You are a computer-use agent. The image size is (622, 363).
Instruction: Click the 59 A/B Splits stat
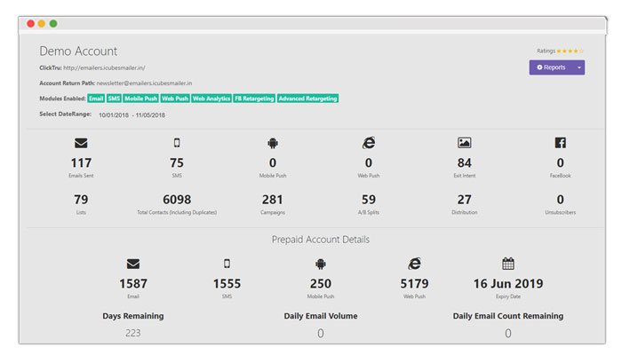[369, 200]
